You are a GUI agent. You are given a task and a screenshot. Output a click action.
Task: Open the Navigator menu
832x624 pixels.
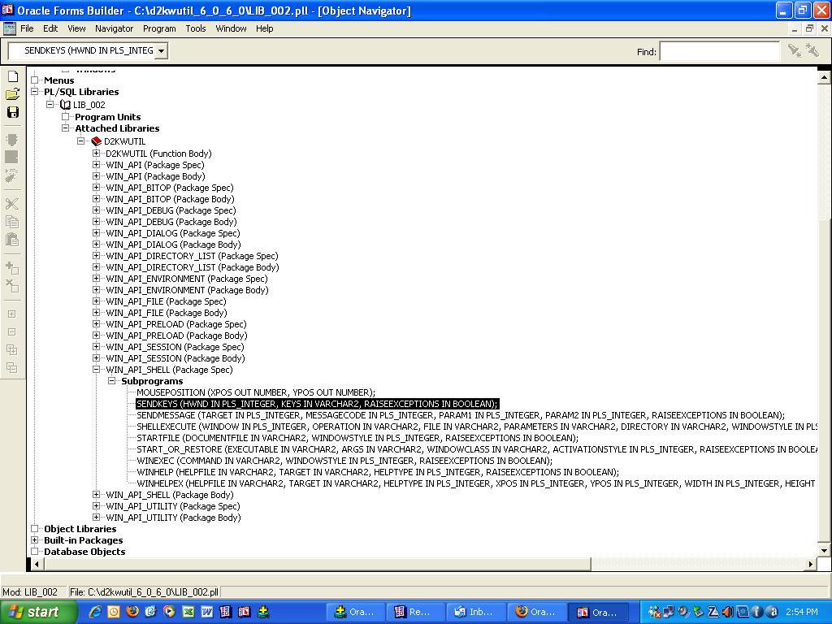coord(114,28)
